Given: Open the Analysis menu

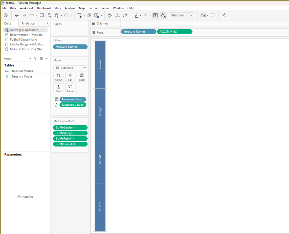Looking at the screenshot, I should click(70, 8).
